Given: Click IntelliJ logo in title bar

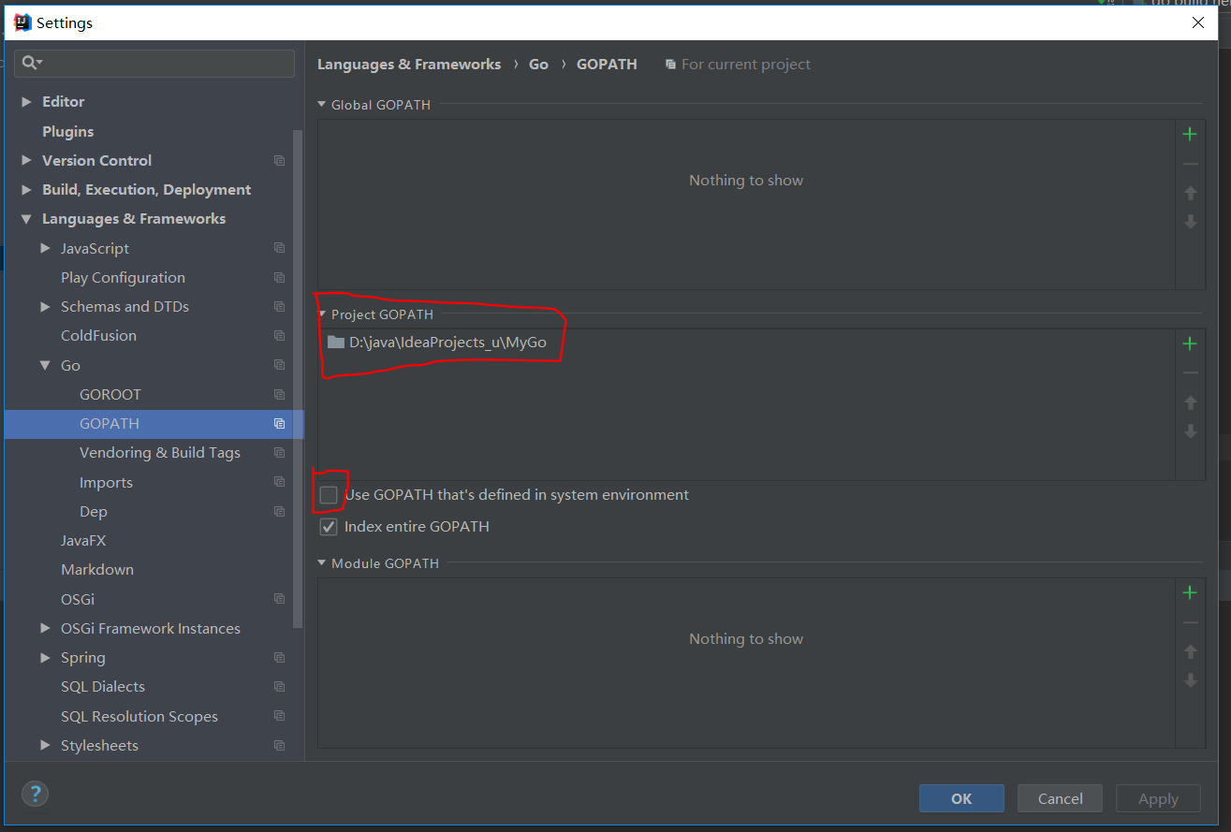Looking at the screenshot, I should click(23, 22).
